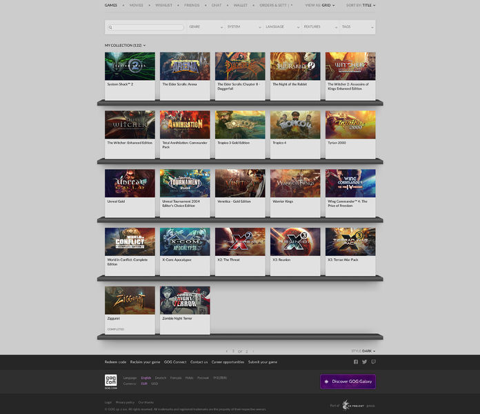The width and height of the screenshot is (480, 414).
Task: Open the Wing Commander 4 cover
Action: (350, 183)
